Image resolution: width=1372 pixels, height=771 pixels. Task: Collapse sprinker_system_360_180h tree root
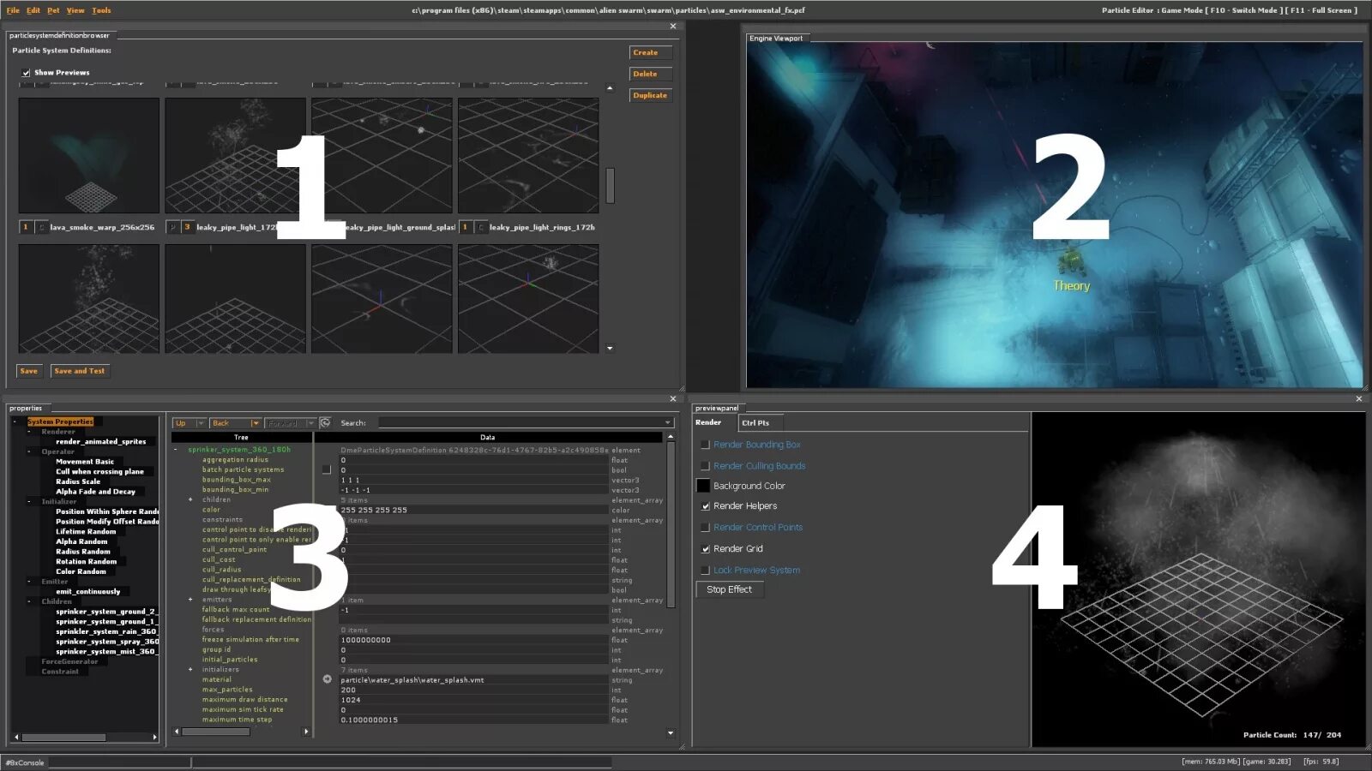(176, 450)
